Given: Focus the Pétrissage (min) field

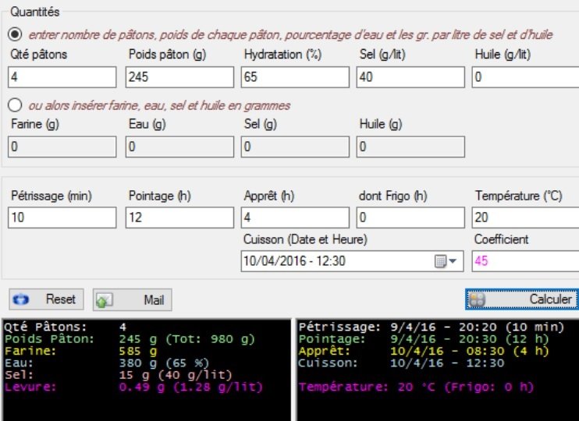Looking at the screenshot, I should [x=62, y=218].
